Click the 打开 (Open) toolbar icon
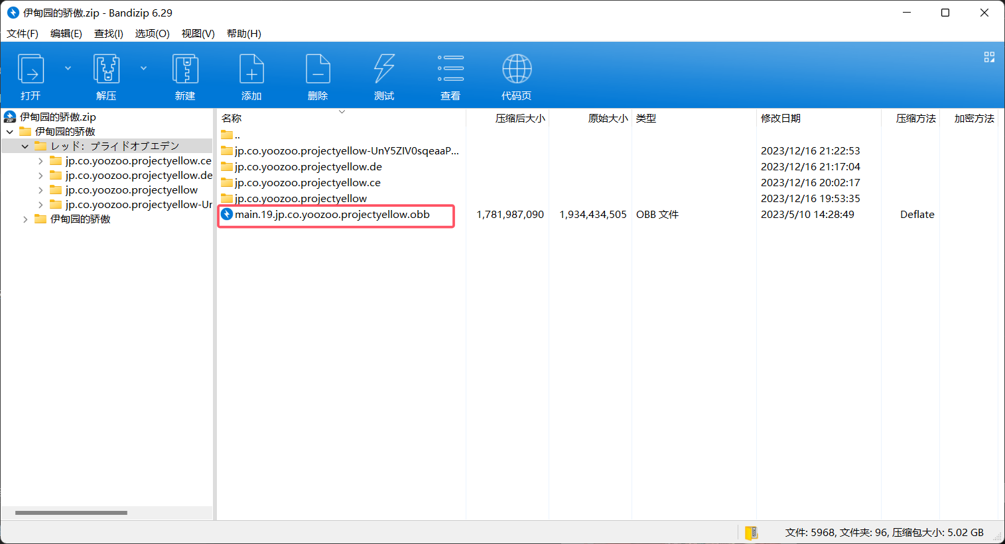Screen dimensions: 1005x544 pos(31,70)
